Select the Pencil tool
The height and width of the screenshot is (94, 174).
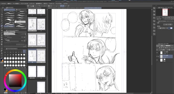point(2,28)
